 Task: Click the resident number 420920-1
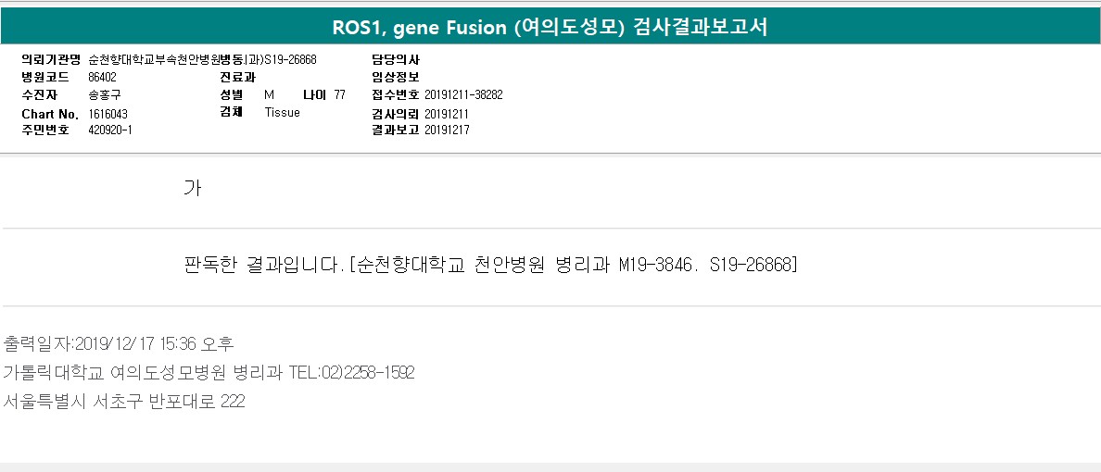[x=110, y=130]
